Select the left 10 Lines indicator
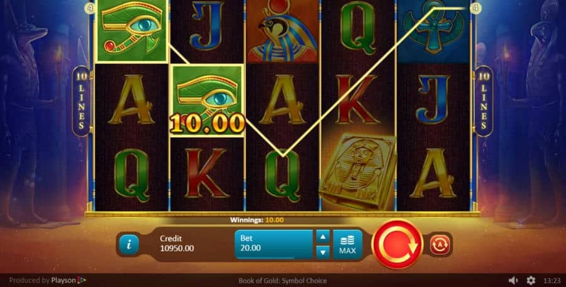Screen dimensions: 566x287 [81, 101]
